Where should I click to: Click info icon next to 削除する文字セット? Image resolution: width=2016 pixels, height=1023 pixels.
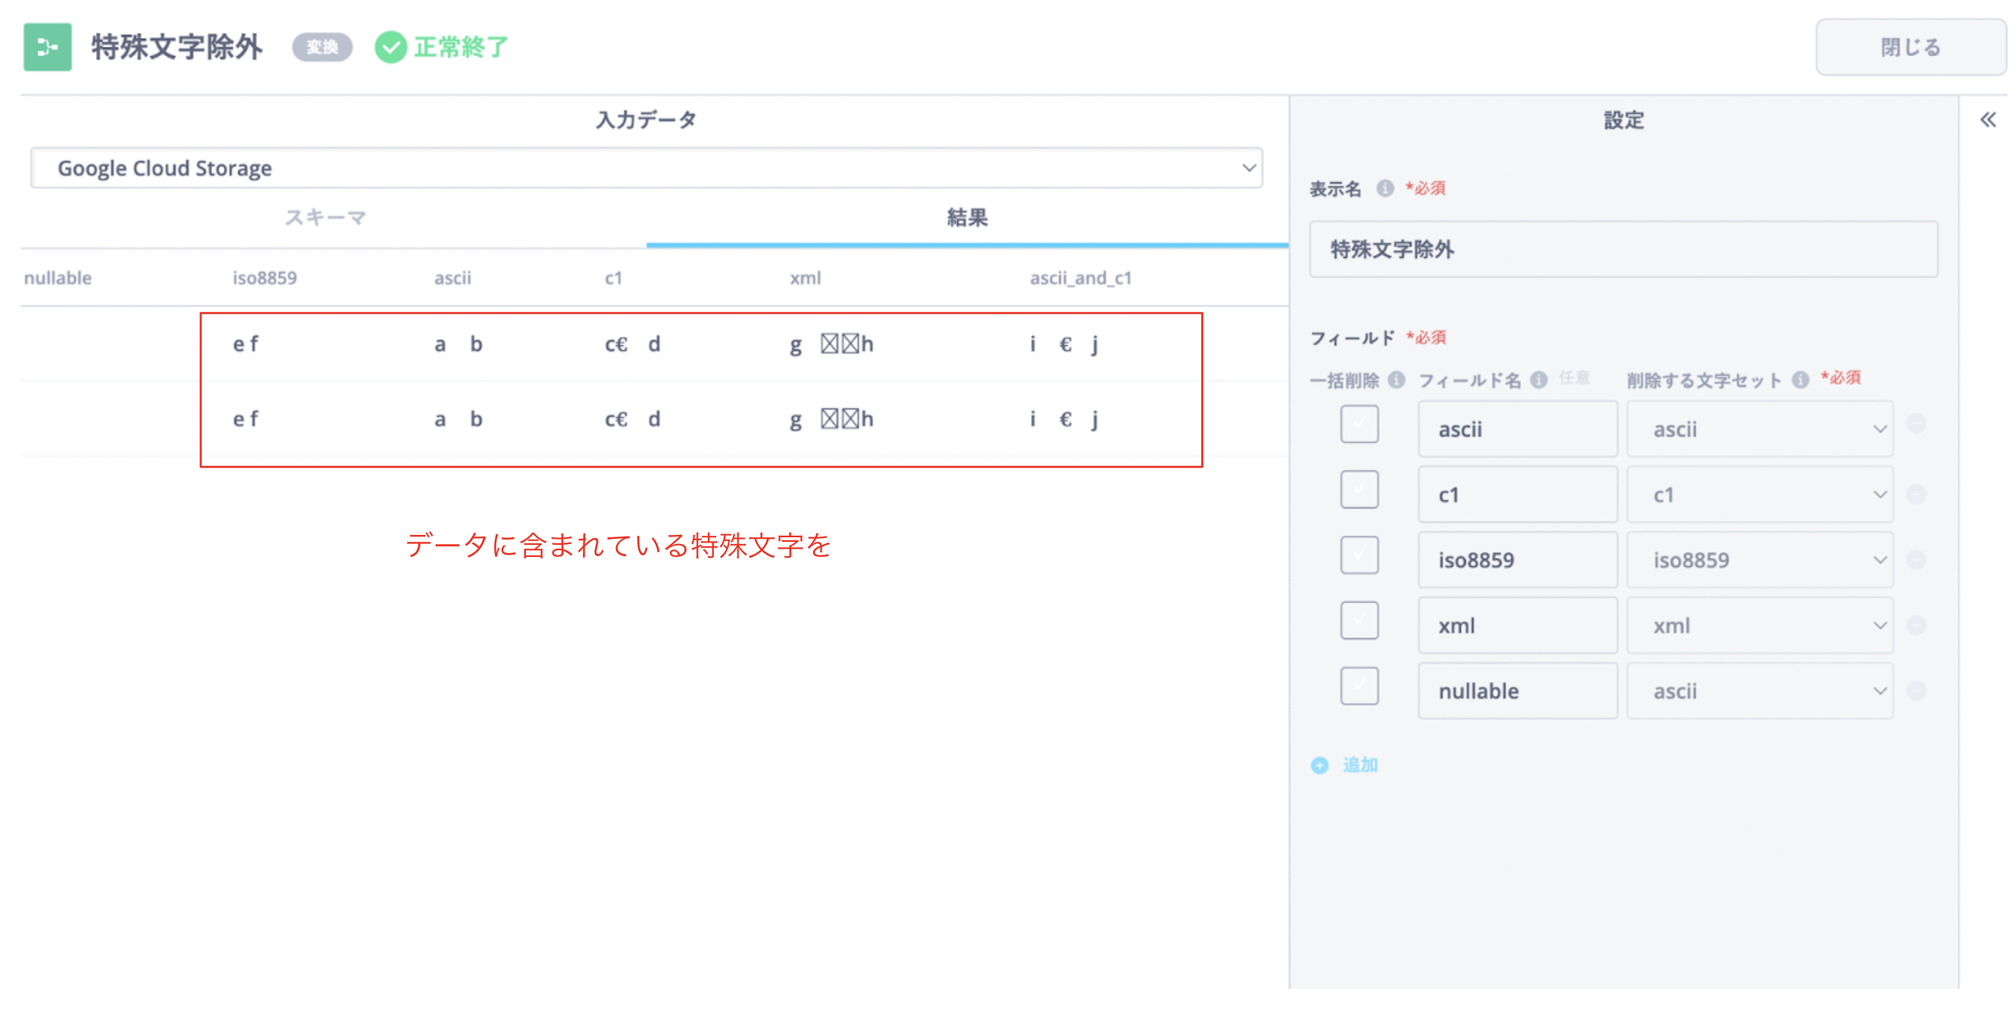click(1800, 380)
